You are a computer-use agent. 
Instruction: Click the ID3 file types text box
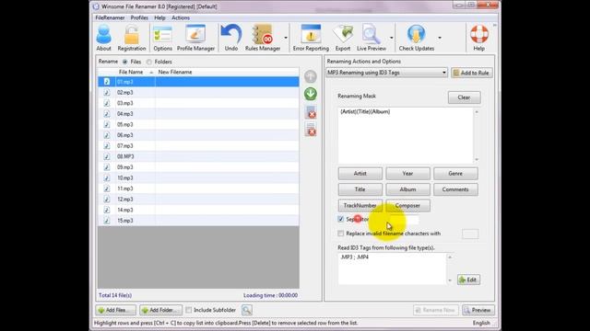coord(392,268)
